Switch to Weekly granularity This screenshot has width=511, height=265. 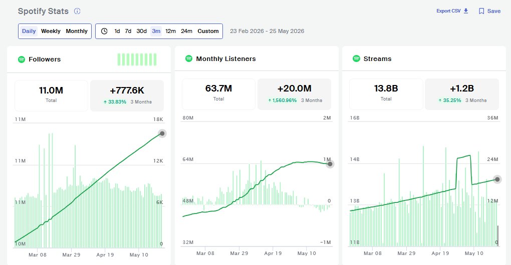tap(51, 31)
